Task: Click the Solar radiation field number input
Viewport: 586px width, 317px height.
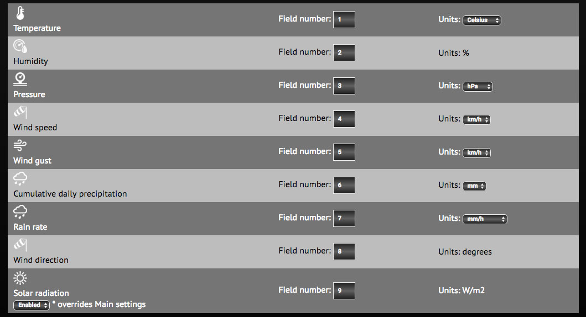Action: (344, 290)
